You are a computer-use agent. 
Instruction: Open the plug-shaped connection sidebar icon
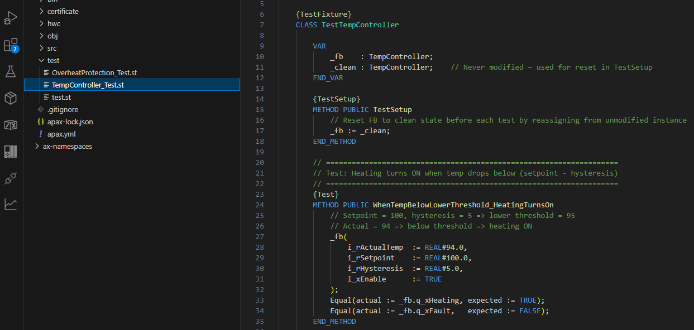click(11, 178)
